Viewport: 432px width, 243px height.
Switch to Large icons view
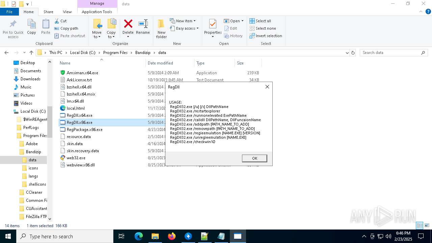point(427,225)
